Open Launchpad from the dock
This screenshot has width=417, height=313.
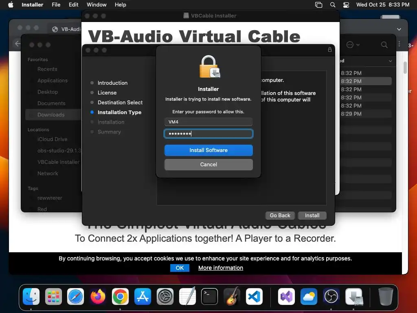(53, 296)
